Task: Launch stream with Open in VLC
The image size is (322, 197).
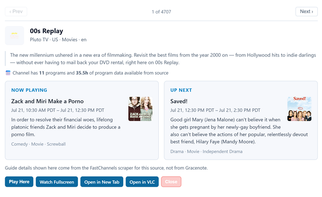Action: point(142,182)
